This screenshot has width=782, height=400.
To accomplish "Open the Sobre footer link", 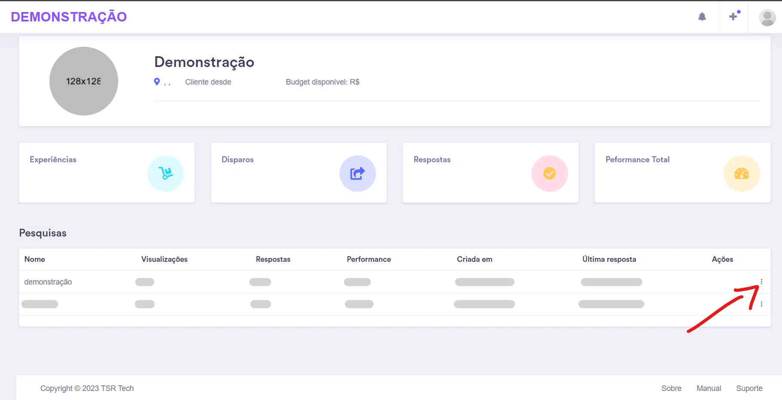I will coord(672,388).
